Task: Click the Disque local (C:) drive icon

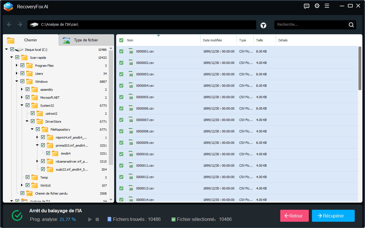Action: tap(19, 50)
